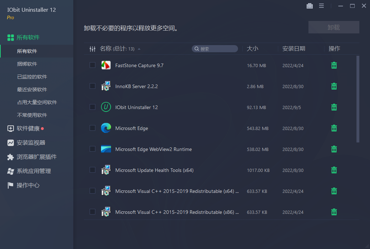The height and width of the screenshot is (249, 370).
Task: Click trash icon for IObit Uninstaller 12
Action: 334,107
